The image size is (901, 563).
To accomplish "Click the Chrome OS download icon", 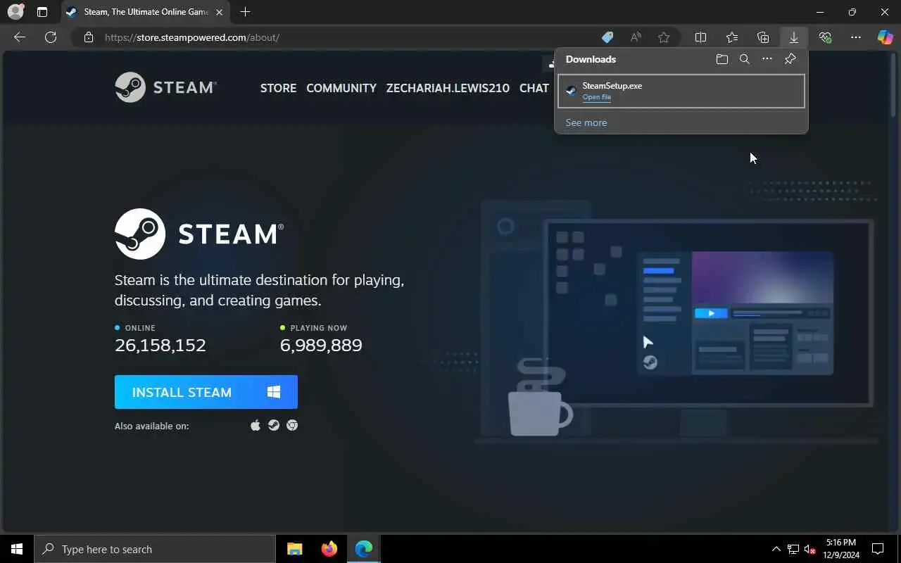I will [x=292, y=425].
